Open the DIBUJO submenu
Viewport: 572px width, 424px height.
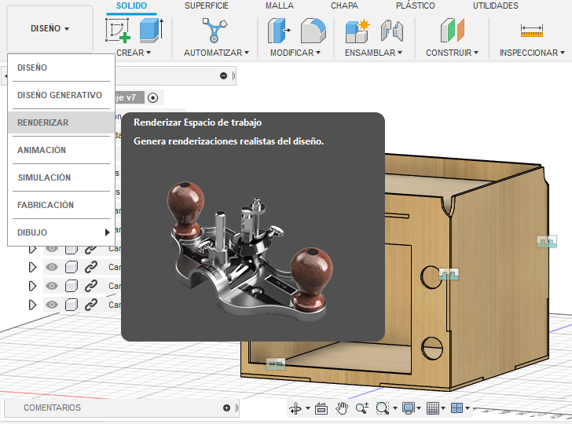tap(61, 232)
